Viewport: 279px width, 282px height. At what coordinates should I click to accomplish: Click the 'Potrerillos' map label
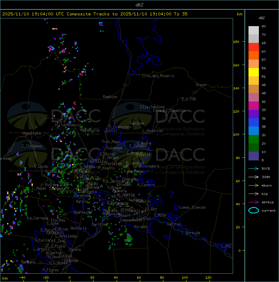56,185
